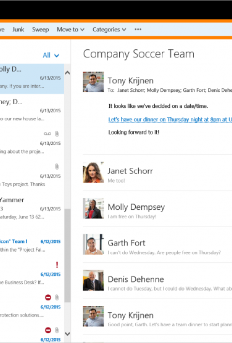Open the Move to dropdown

(x=71, y=29)
